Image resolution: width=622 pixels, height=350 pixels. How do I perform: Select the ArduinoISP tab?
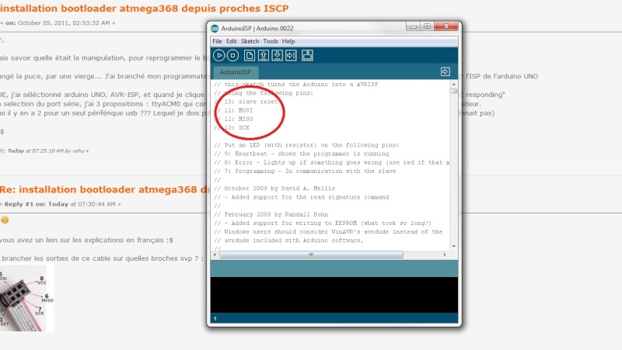point(236,72)
